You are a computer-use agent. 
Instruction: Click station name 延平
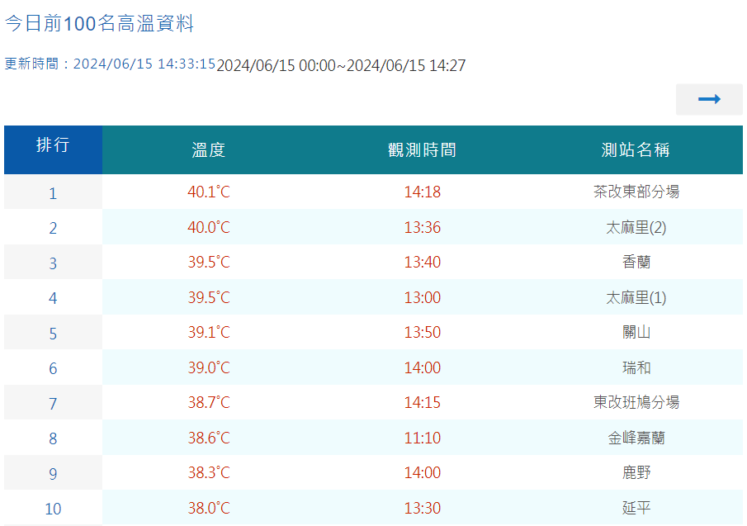pyautogui.click(x=636, y=508)
